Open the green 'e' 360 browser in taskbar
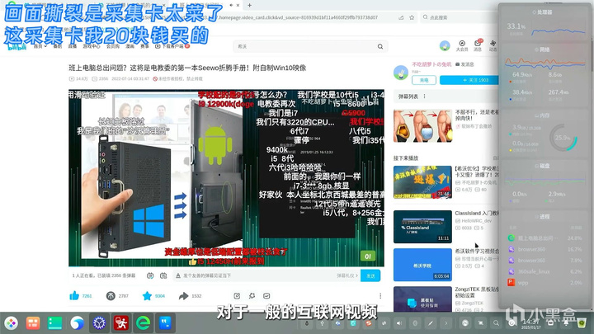594x334 pixels. click(x=144, y=323)
